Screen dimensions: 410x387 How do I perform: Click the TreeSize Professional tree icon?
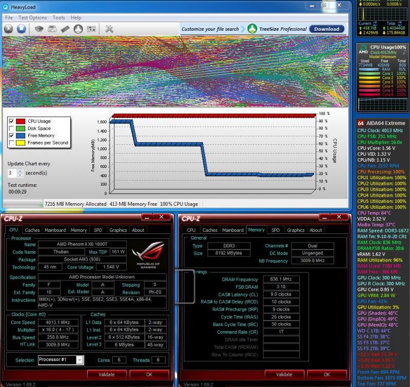252,29
